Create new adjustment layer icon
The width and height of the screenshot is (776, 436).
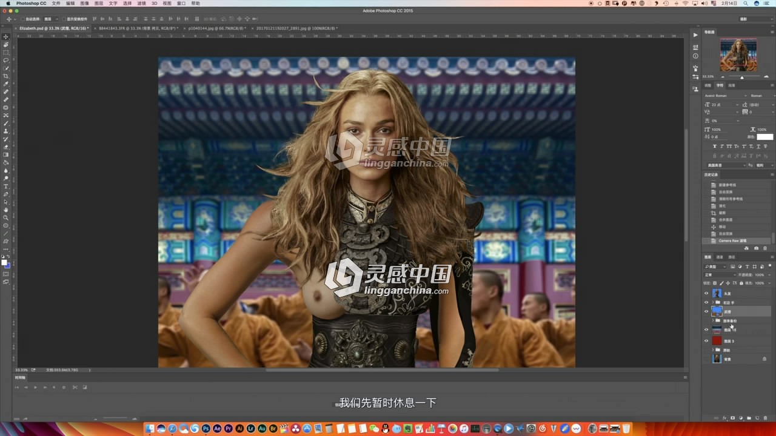741,418
